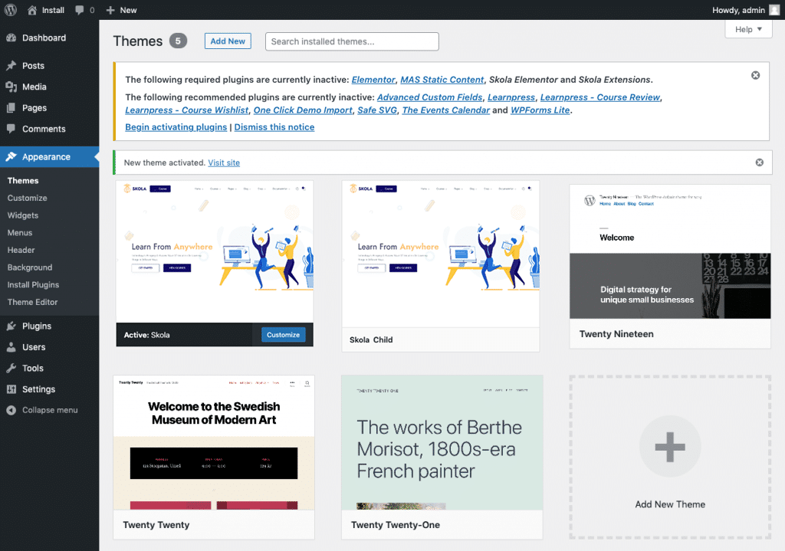Click the Appearance paintbrush icon
785x551 pixels.
pos(11,156)
